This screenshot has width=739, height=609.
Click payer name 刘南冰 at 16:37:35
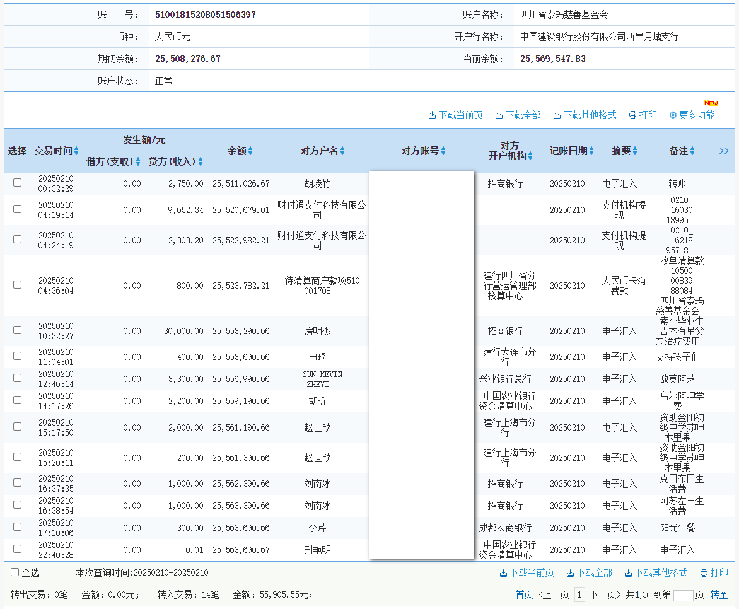318,484
